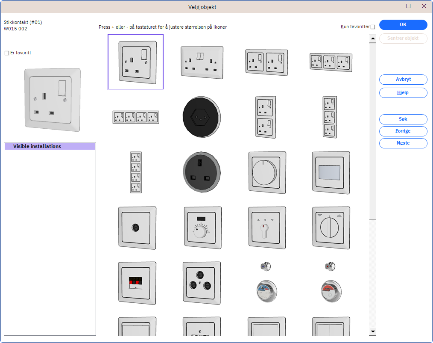Click scrollbar down arrow
This screenshot has height=343, width=433.
coord(373,331)
